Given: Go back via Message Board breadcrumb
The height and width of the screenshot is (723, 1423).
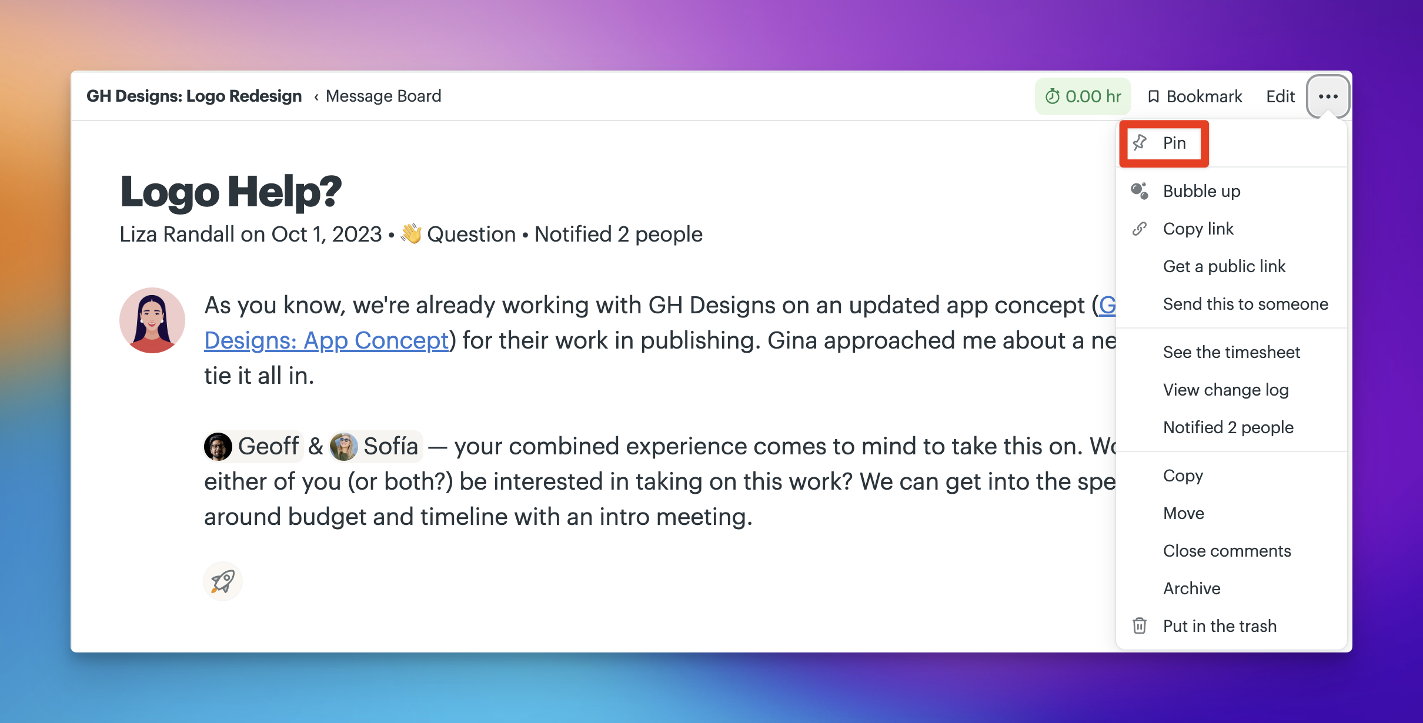Looking at the screenshot, I should pos(383,96).
